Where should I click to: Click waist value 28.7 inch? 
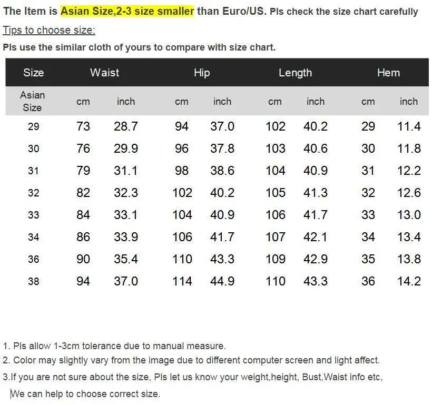(x=126, y=126)
